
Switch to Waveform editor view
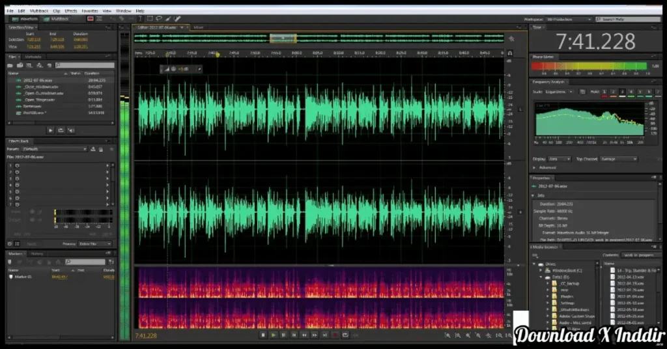pos(25,19)
